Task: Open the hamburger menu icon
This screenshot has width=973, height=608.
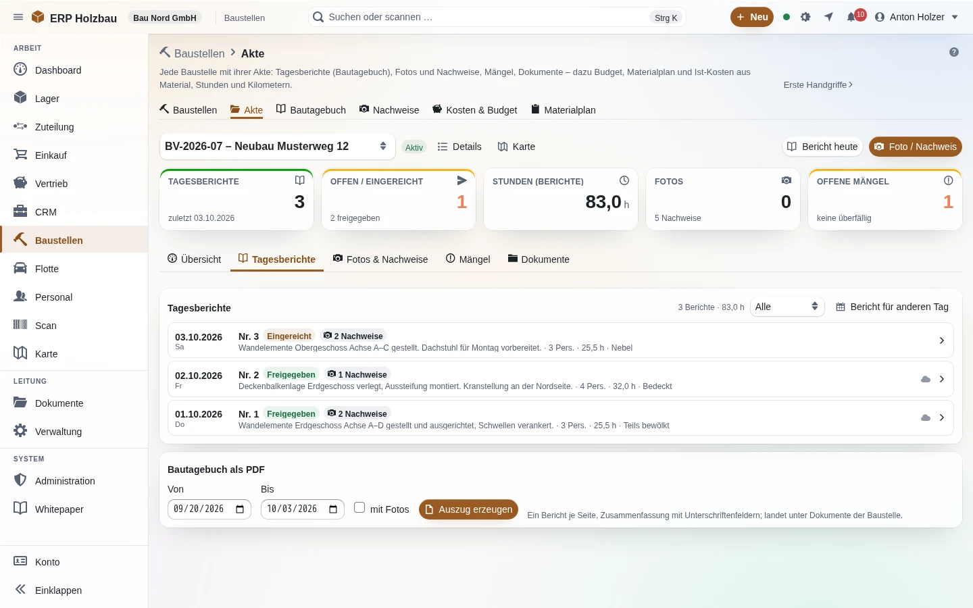Action: (18, 17)
